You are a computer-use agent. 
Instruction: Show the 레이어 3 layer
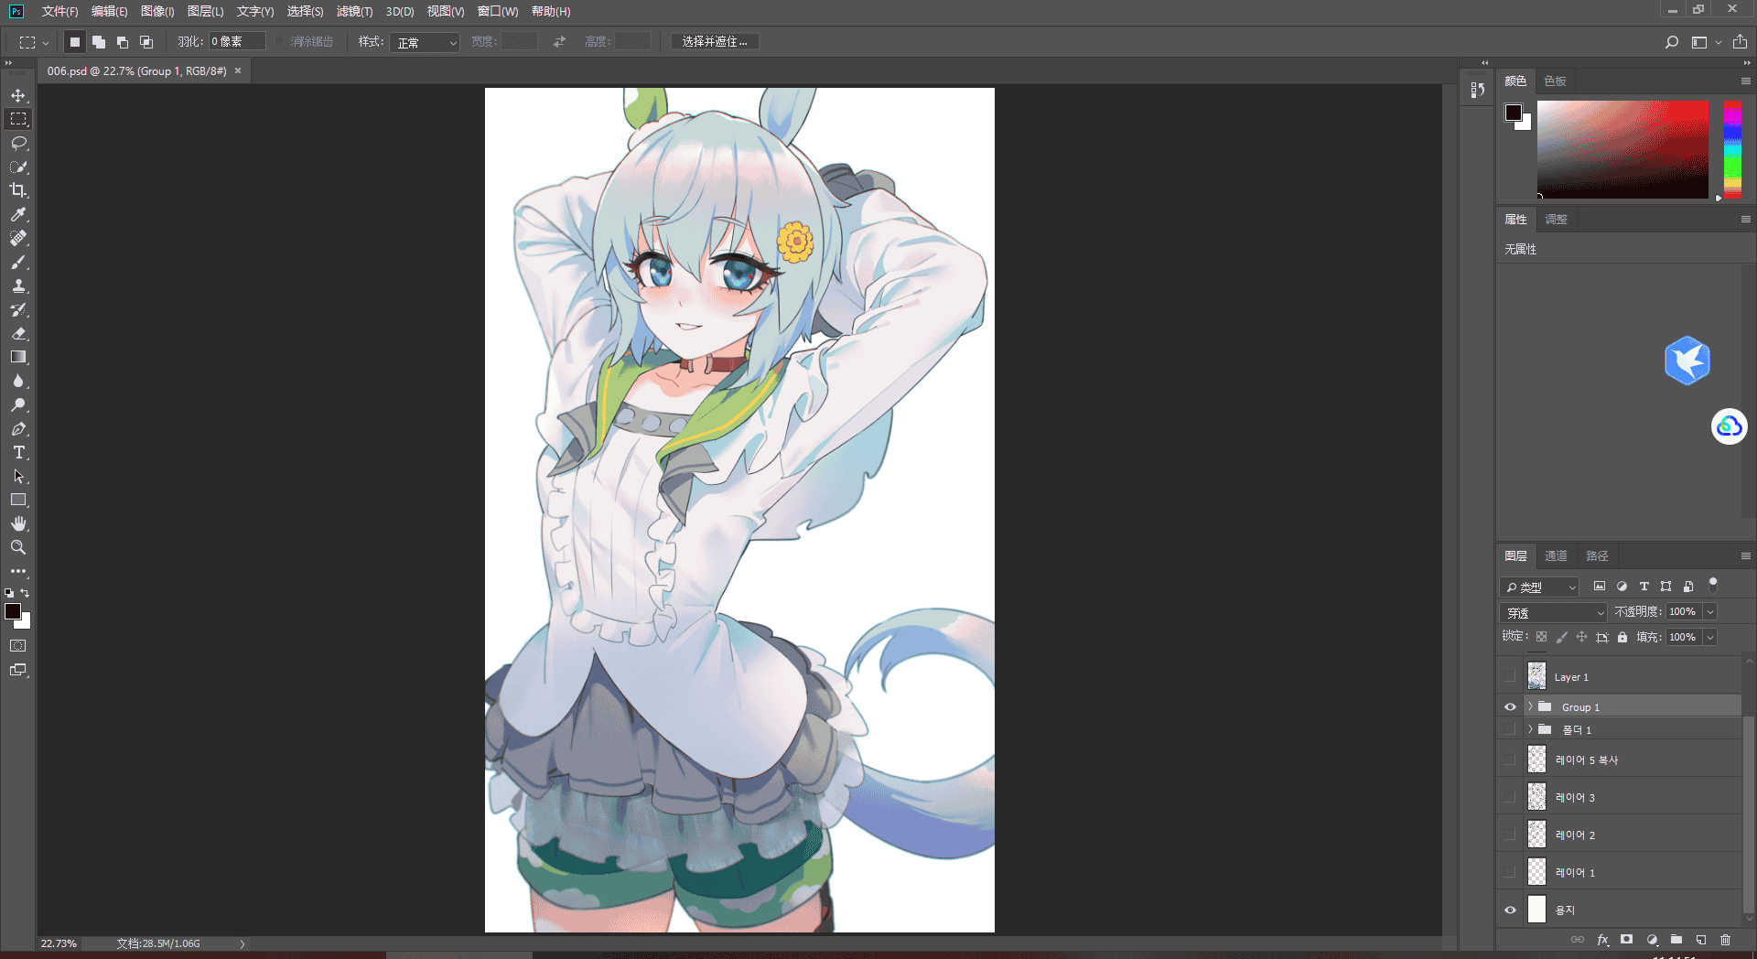(1510, 797)
